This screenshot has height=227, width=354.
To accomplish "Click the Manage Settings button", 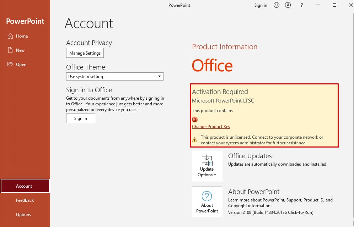I will click(85, 53).
